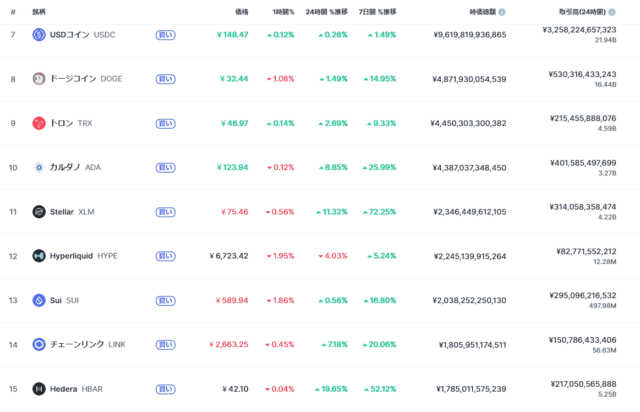The height and width of the screenshot is (412, 640).
Task: Click the info icon next to 時価総額
Action: coord(502,12)
